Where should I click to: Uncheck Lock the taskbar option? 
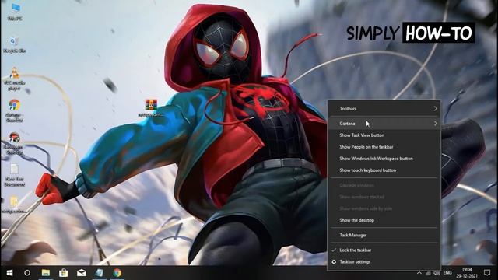tap(384, 250)
